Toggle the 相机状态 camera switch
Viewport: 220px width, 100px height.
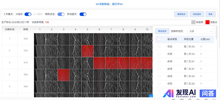pos(61,14)
